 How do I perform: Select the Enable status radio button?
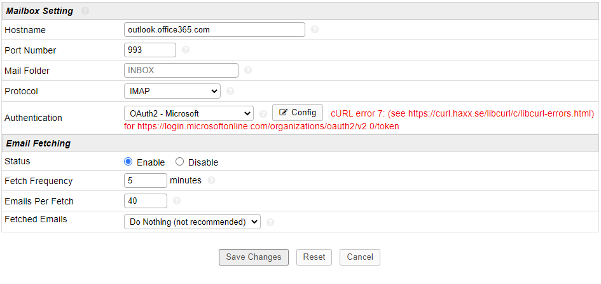128,162
